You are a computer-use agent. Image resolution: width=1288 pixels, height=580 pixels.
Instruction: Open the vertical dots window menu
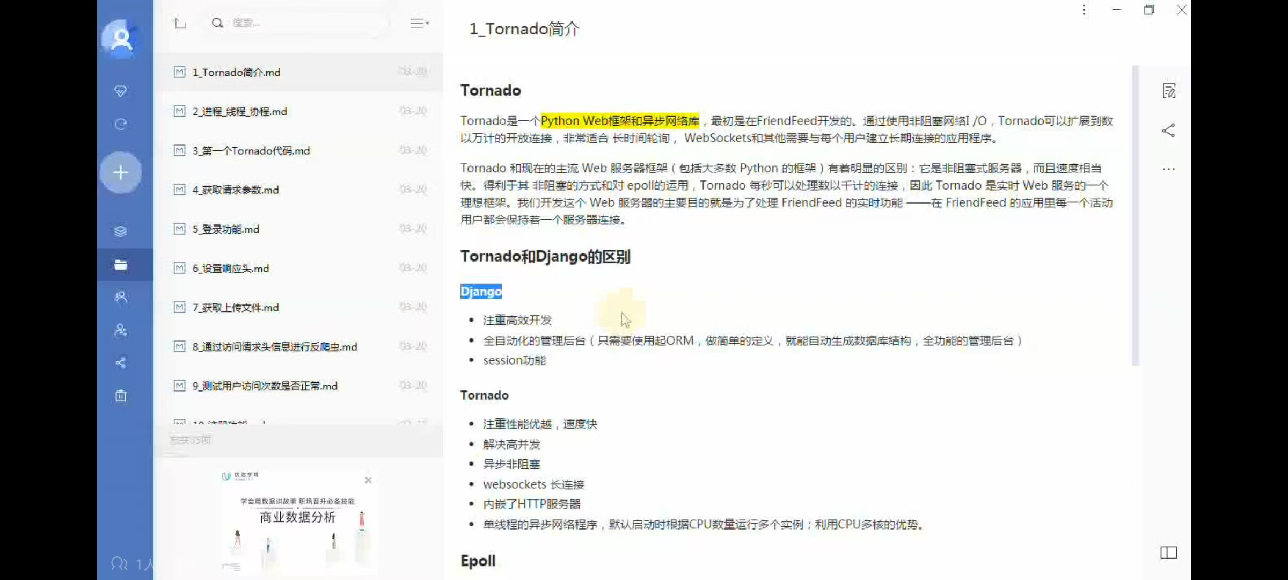tap(1084, 10)
